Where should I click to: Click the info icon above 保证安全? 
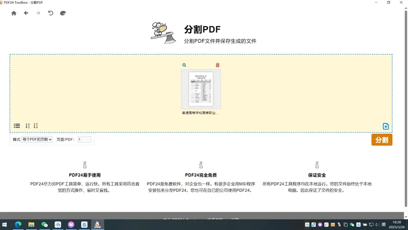[317, 165]
